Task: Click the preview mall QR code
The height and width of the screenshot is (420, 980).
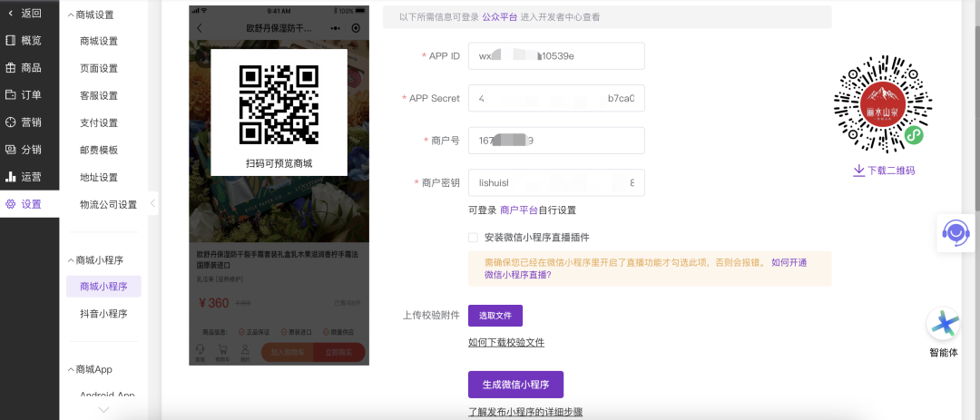Action: click(279, 104)
